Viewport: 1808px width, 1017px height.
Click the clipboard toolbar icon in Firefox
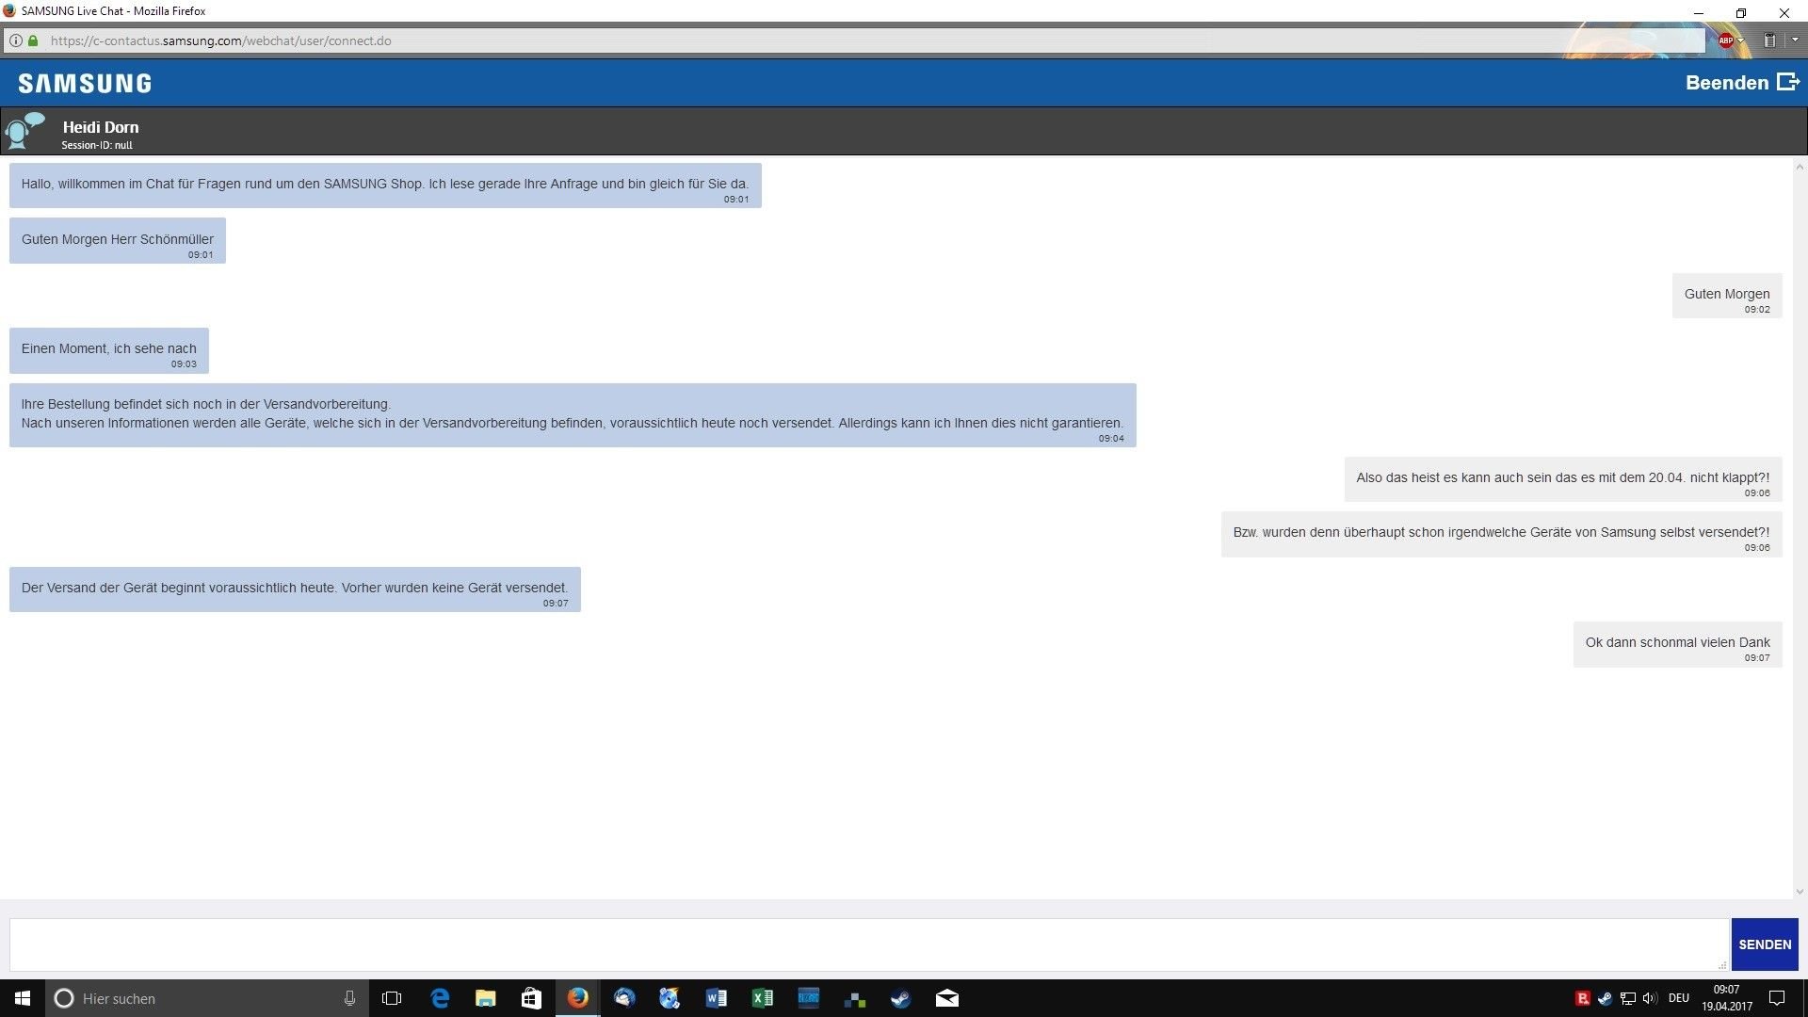(x=1769, y=40)
